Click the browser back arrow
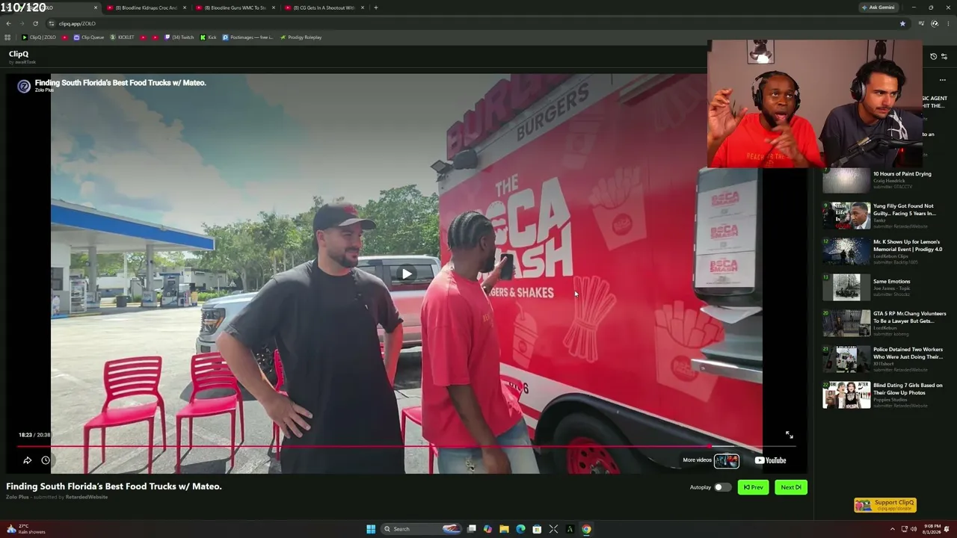 8,23
